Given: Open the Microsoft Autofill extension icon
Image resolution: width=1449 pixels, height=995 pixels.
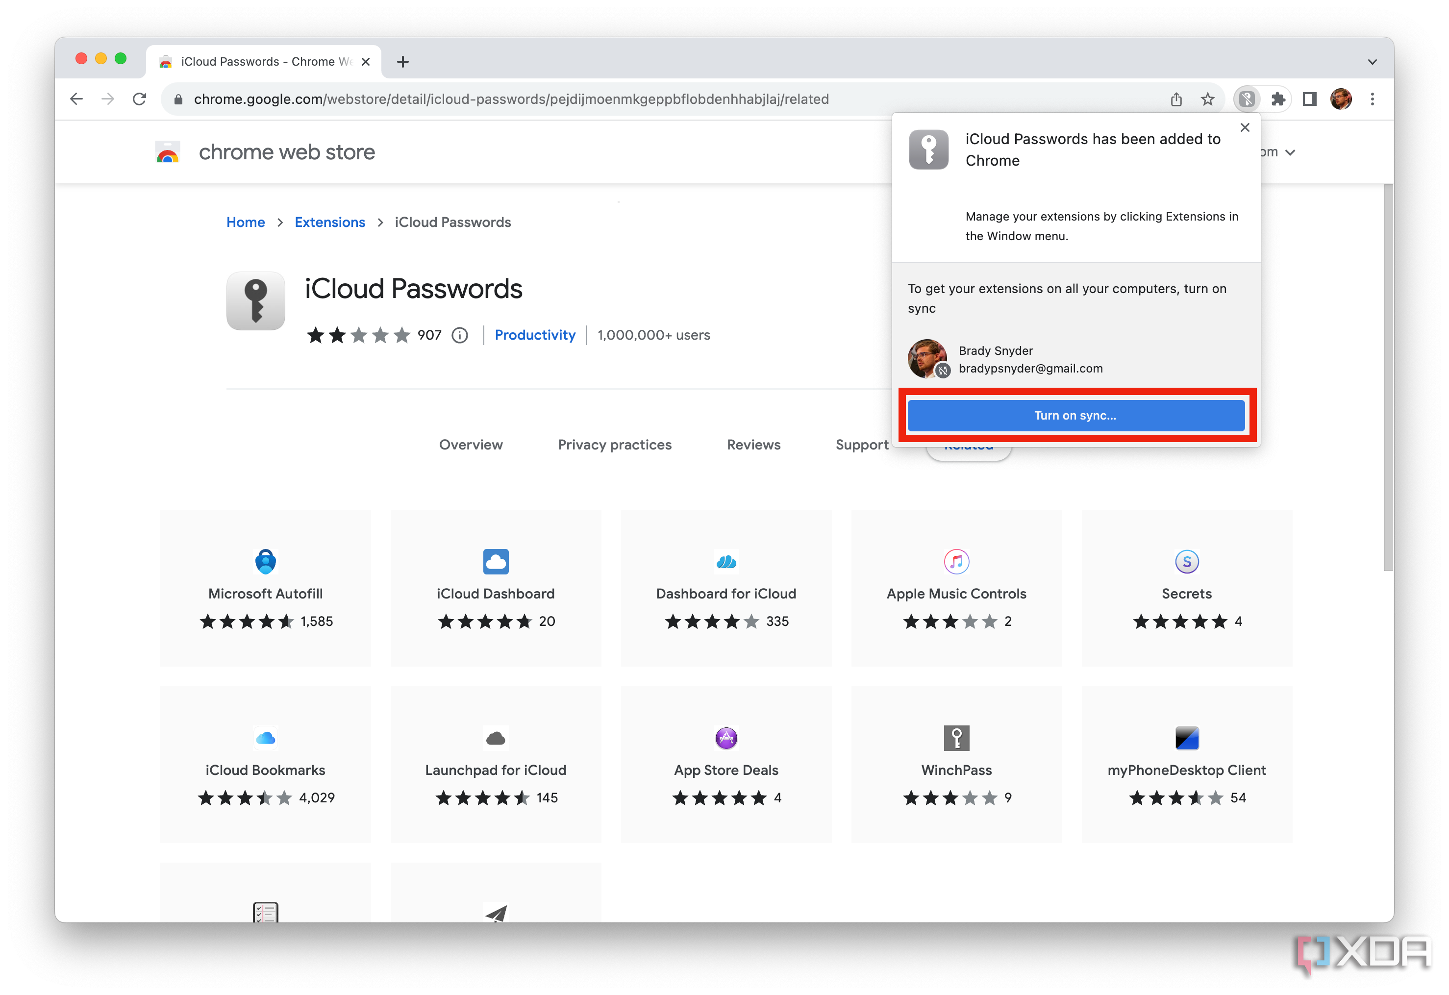Looking at the screenshot, I should [x=265, y=561].
